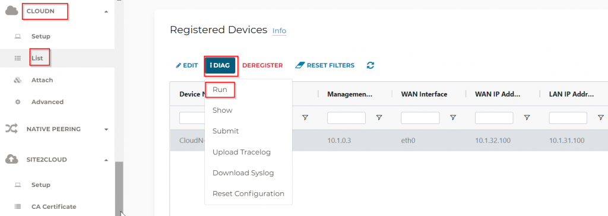
Task: Select Reset Configuration in DIAG menu
Action: click(248, 193)
